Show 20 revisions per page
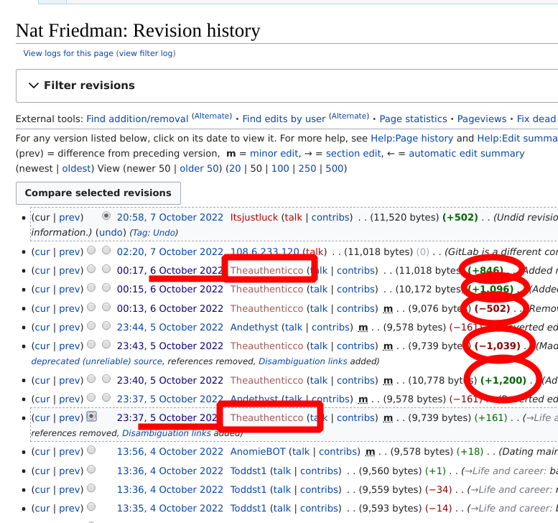 click(235, 168)
